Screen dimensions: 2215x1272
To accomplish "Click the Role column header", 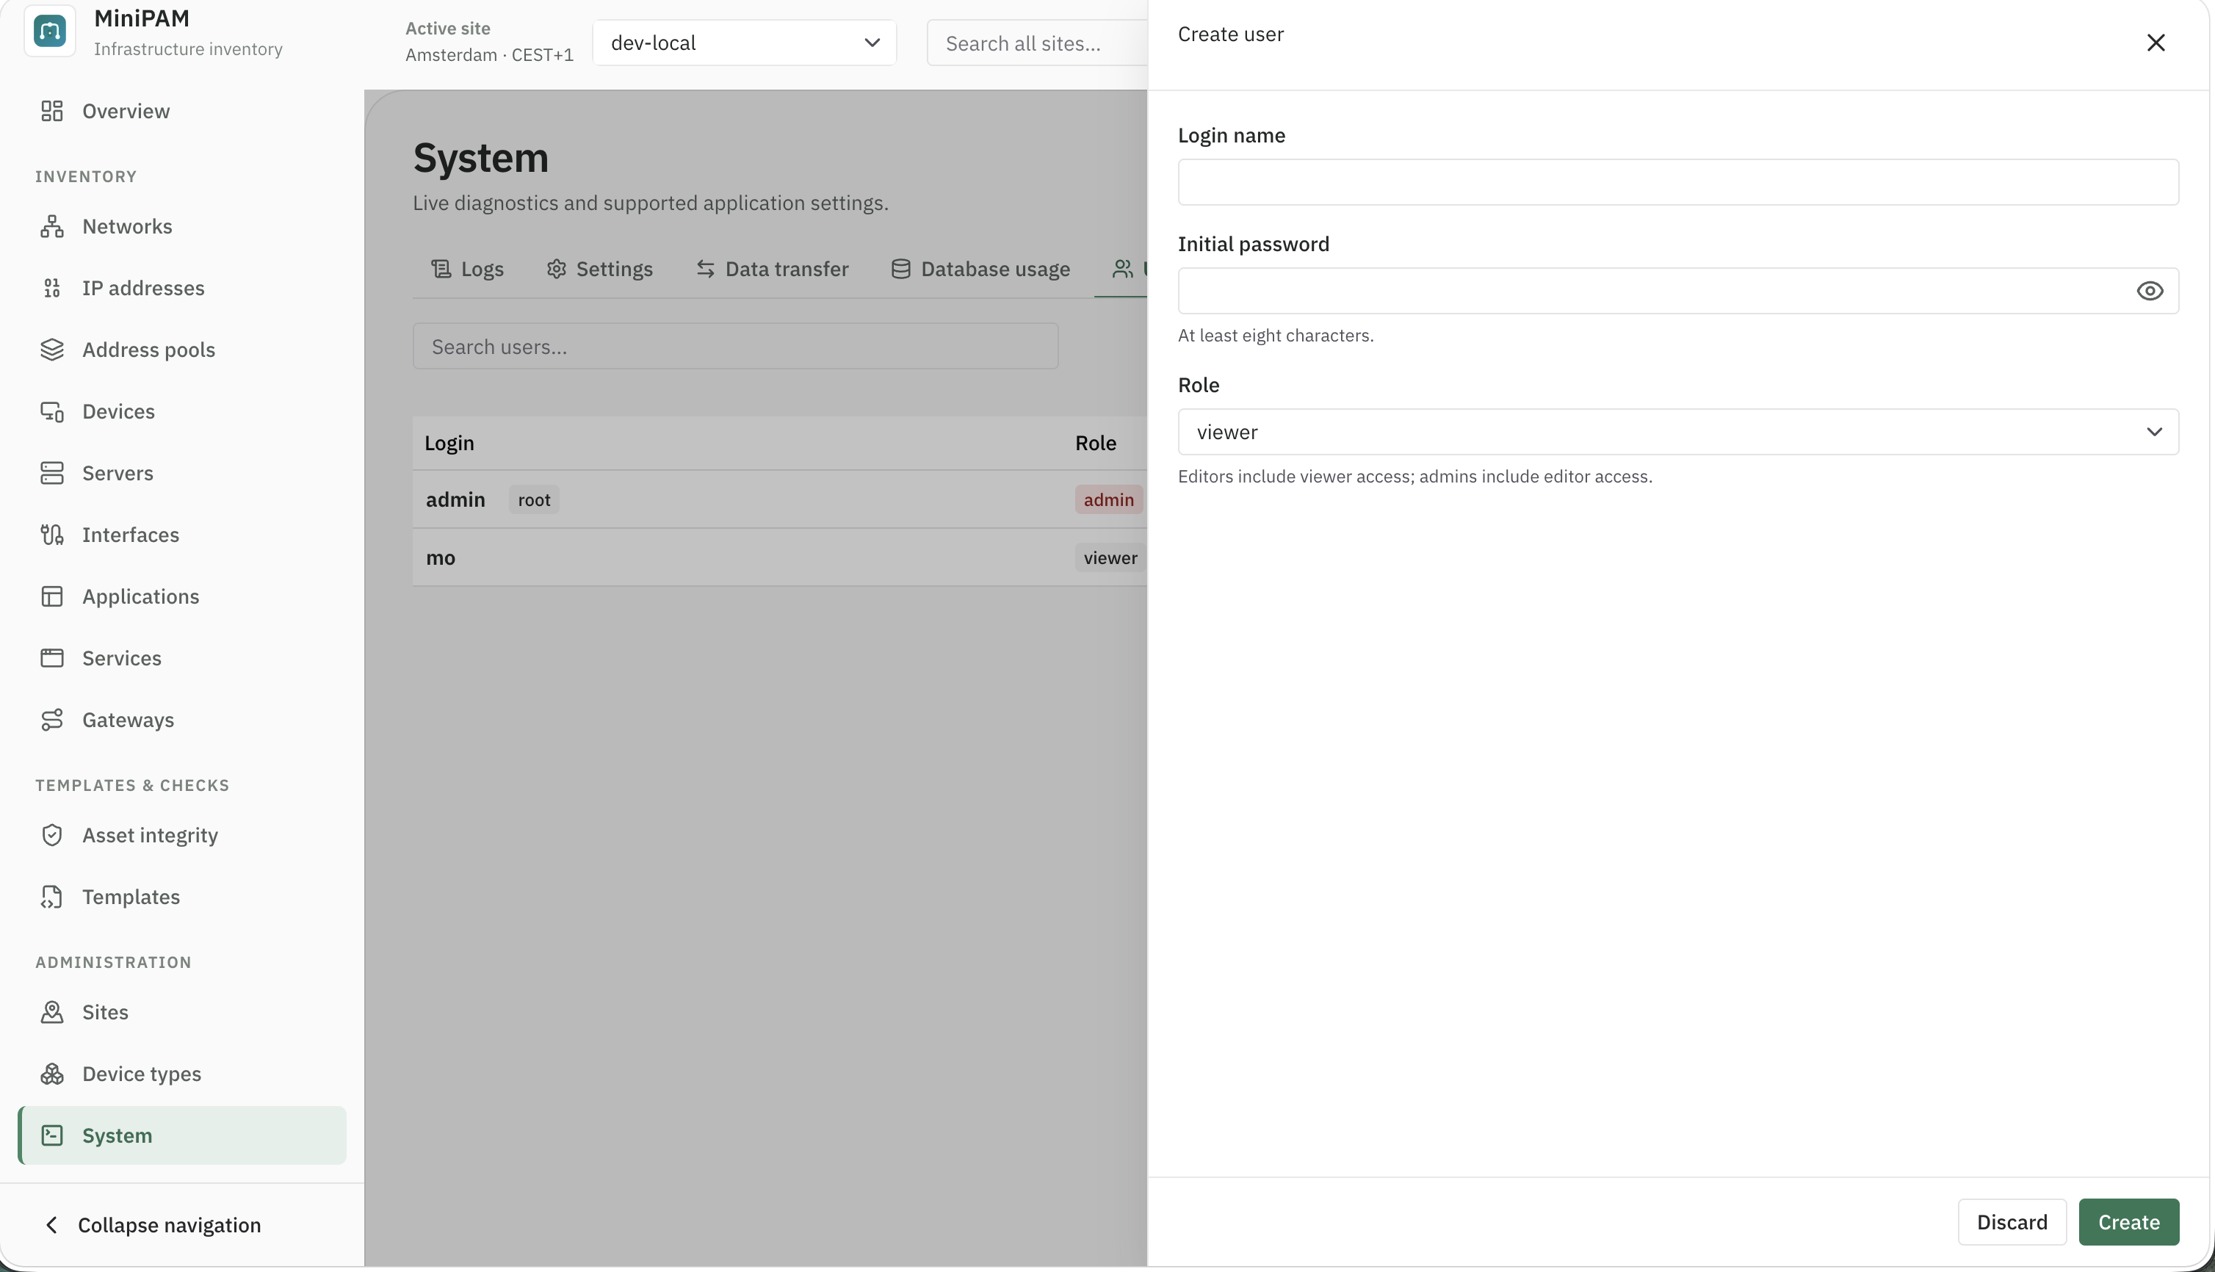I will click(1095, 443).
